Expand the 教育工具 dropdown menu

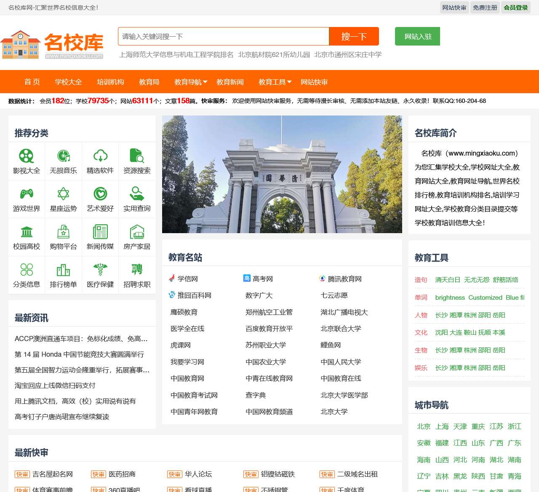[x=274, y=82]
